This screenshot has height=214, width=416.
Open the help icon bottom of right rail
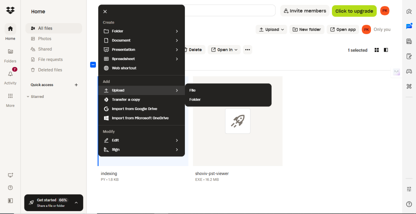409,204
